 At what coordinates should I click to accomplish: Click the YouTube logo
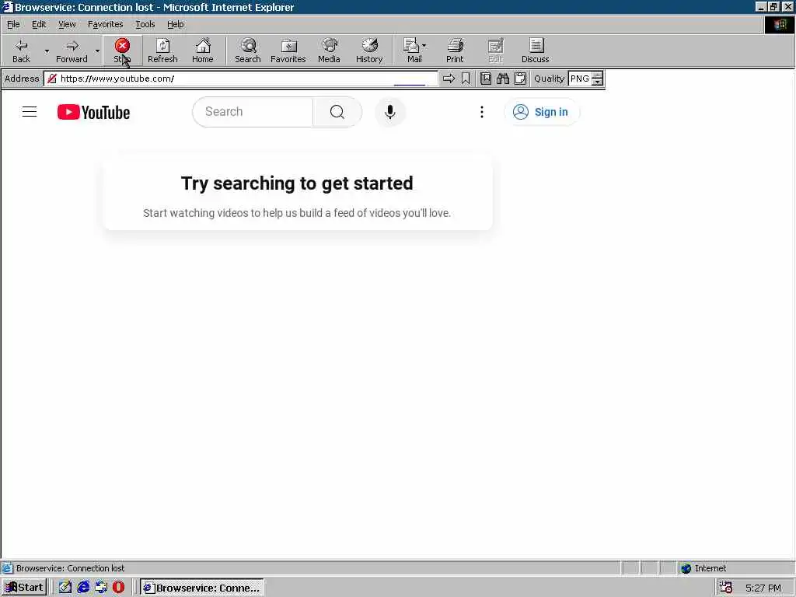pos(93,112)
